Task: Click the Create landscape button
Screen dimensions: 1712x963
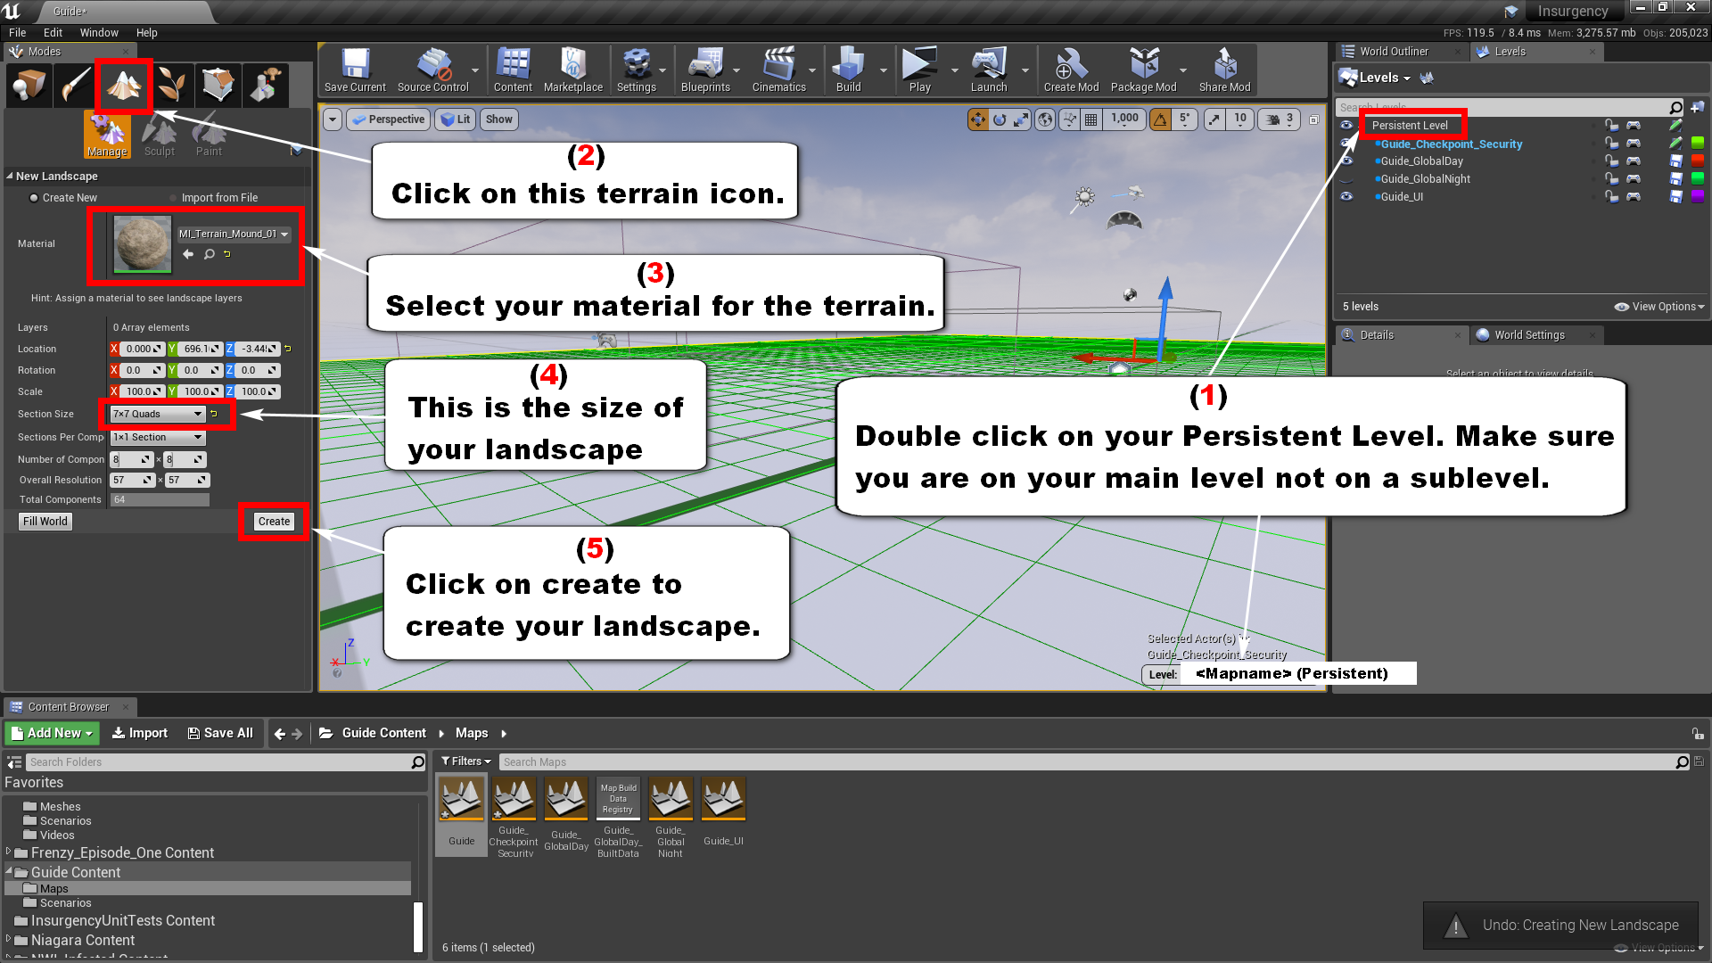Action: coord(274,522)
